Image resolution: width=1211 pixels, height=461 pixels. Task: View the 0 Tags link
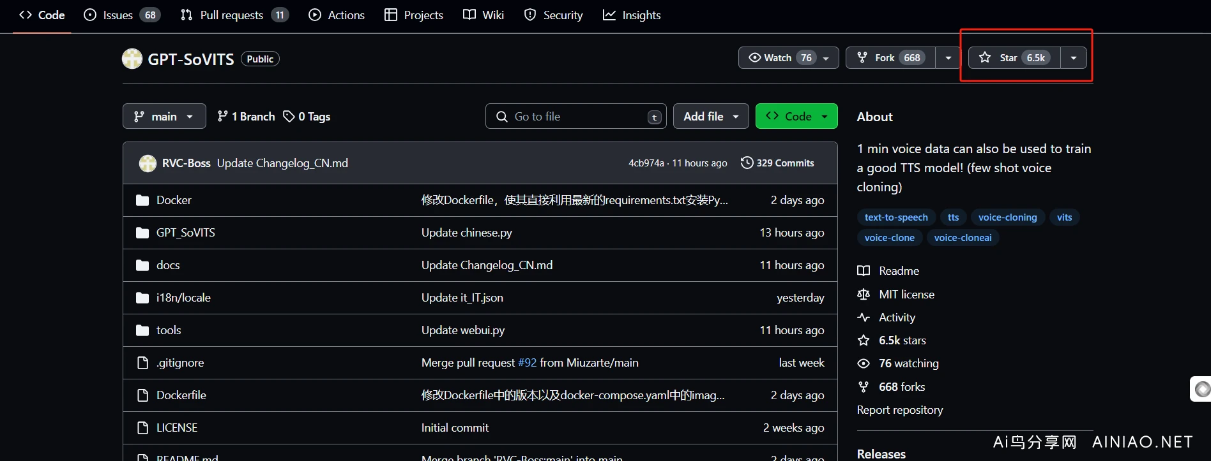click(307, 116)
